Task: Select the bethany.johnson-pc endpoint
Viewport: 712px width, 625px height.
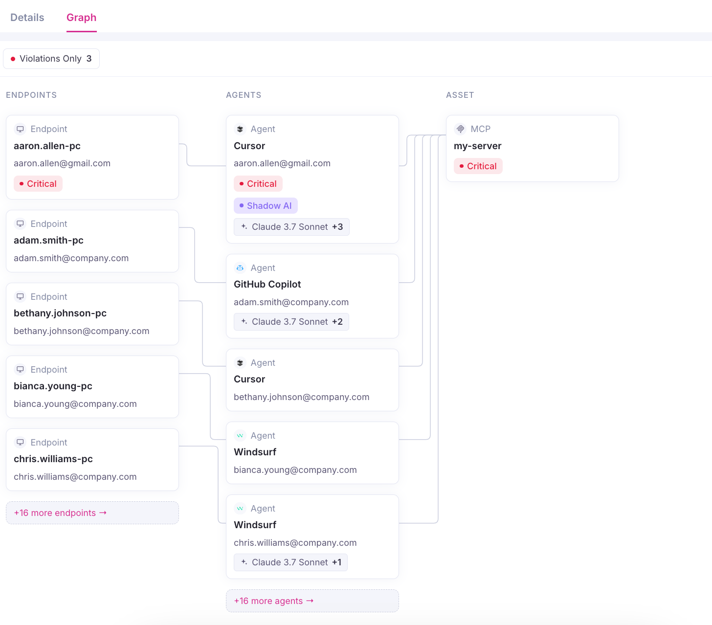Action: [x=92, y=314]
